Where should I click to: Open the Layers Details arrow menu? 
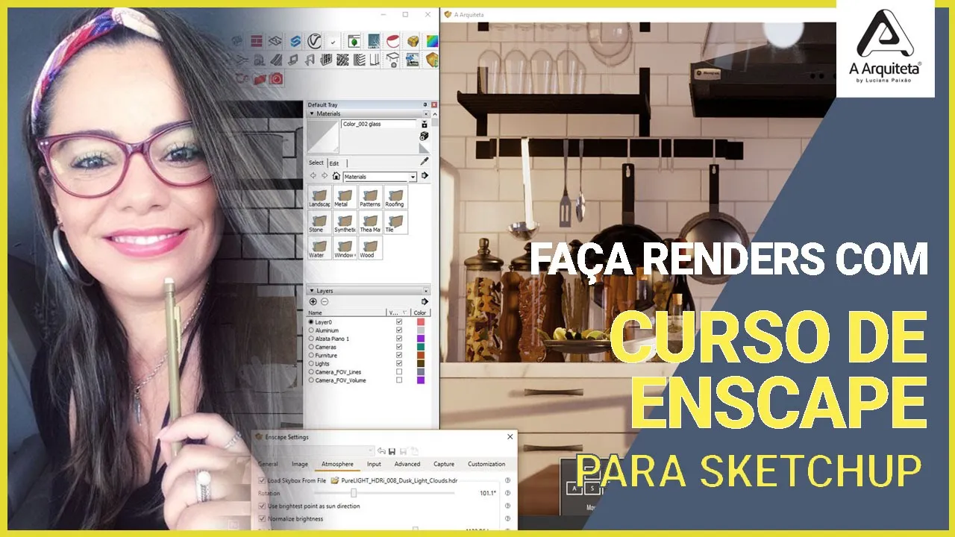coord(425,301)
